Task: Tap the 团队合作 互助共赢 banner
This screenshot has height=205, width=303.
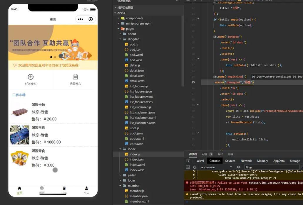Action: (53, 43)
